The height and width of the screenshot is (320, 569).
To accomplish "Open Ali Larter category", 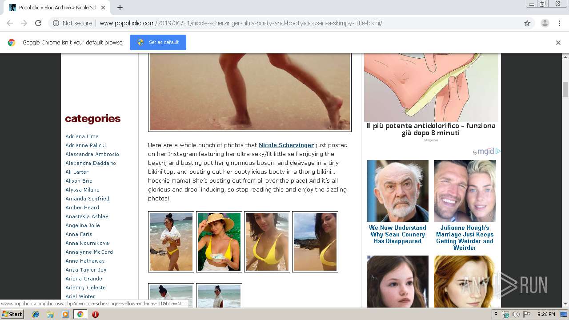I will (x=77, y=172).
